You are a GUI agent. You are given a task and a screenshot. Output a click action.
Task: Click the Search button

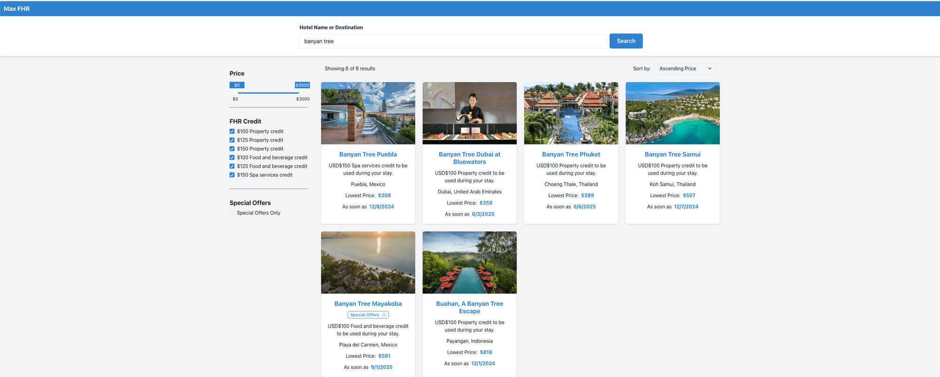[626, 41]
